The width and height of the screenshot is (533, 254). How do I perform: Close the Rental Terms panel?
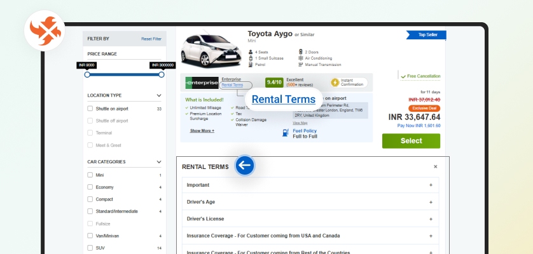(x=436, y=167)
